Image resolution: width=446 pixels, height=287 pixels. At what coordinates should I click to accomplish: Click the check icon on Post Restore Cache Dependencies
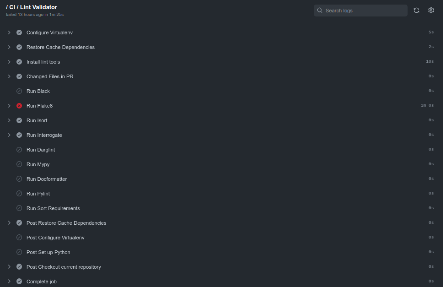19,222
